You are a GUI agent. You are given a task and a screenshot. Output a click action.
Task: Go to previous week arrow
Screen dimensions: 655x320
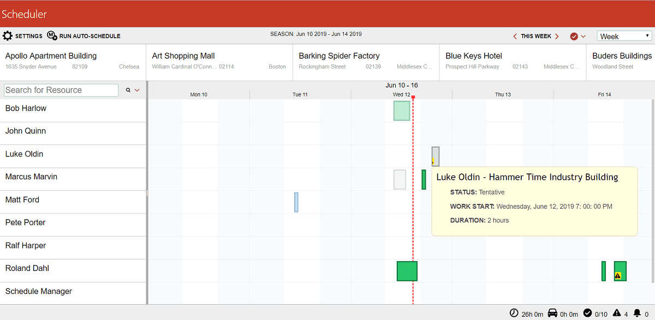pos(515,37)
